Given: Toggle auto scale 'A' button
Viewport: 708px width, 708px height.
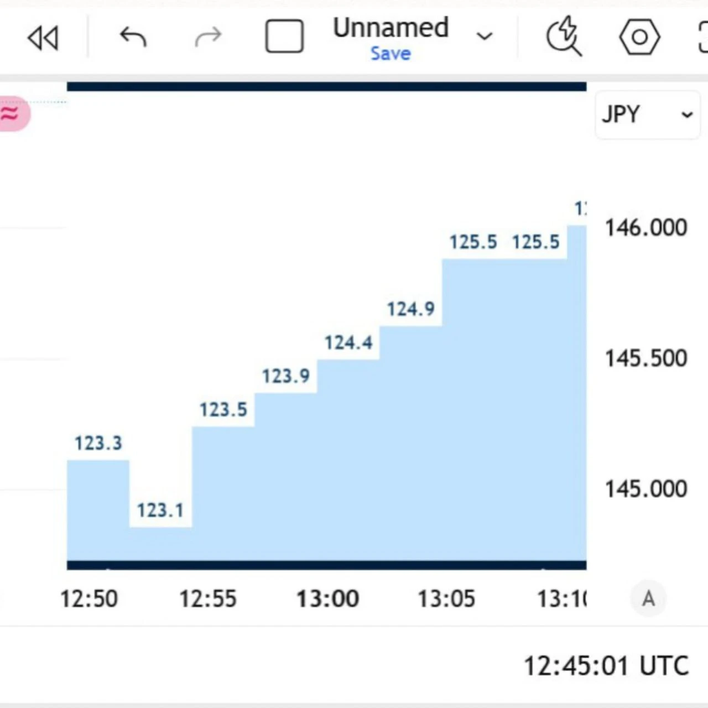Looking at the screenshot, I should [x=648, y=598].
